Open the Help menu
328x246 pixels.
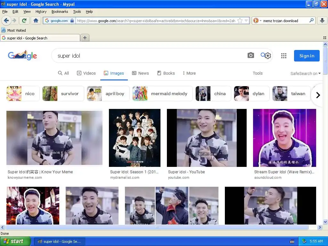[89, 12]
